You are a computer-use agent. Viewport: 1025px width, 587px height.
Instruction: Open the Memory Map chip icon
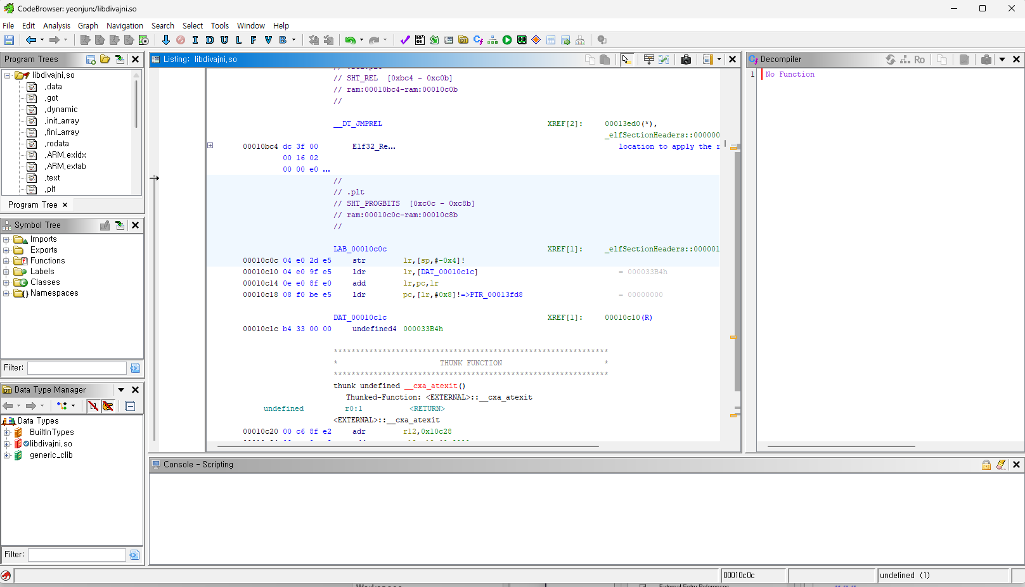522,40
